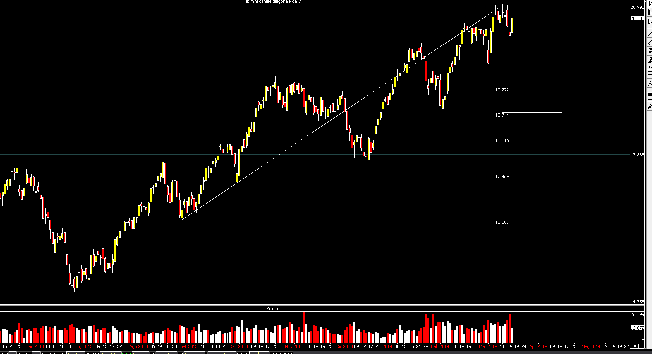652x354 pixels.
Task: Click the Giu 2013 date label
Action: 35,346
